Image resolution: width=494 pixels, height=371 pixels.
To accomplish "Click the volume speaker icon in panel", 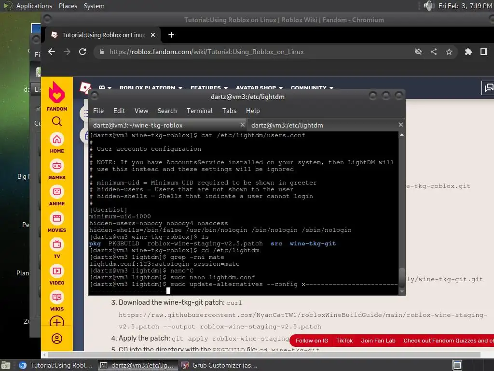I will coord(428,6).
